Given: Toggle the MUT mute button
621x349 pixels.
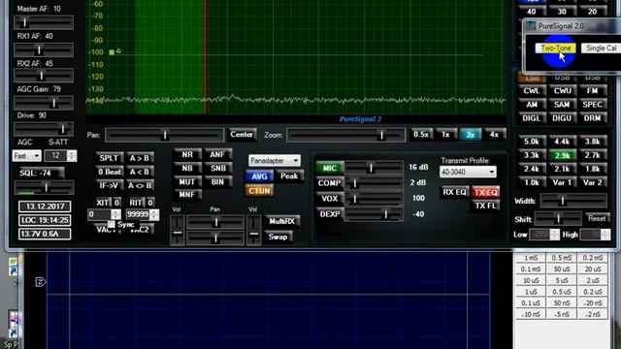Looking at the screenshot, I should [187, 182].
